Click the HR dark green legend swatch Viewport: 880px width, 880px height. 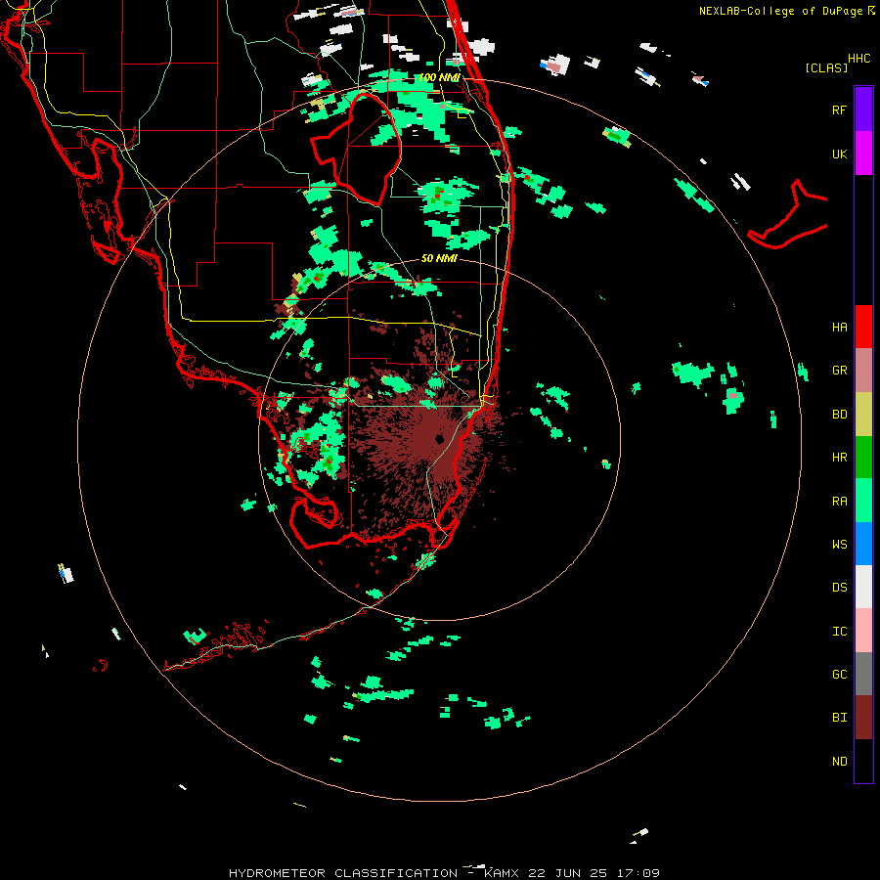[863, 458]
